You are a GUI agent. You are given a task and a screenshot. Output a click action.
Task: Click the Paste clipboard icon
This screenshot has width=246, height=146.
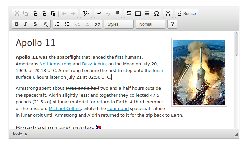(x=35, y=13)
